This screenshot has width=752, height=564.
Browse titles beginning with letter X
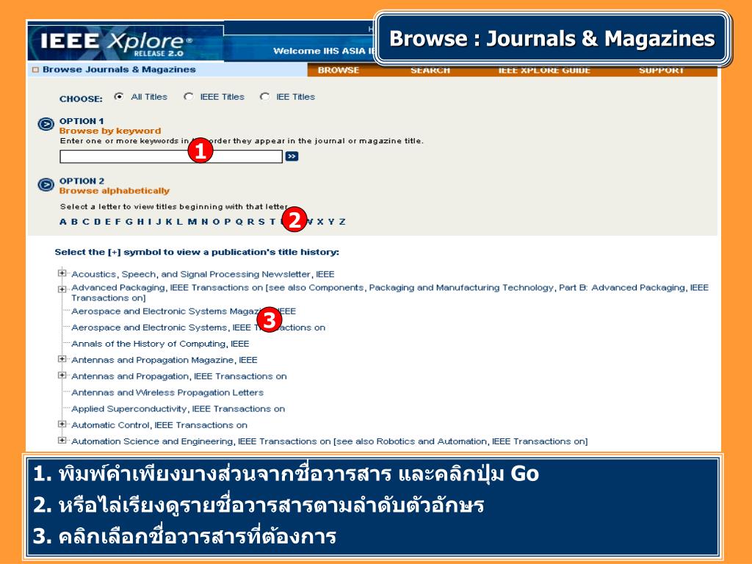(320, 222)
